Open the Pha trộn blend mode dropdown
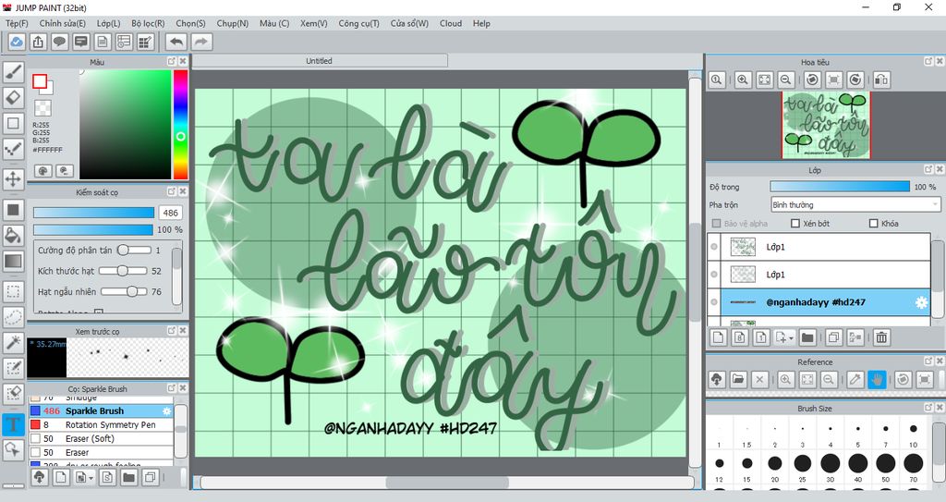Viewport: 946px width, 502px height. [855, 205]
